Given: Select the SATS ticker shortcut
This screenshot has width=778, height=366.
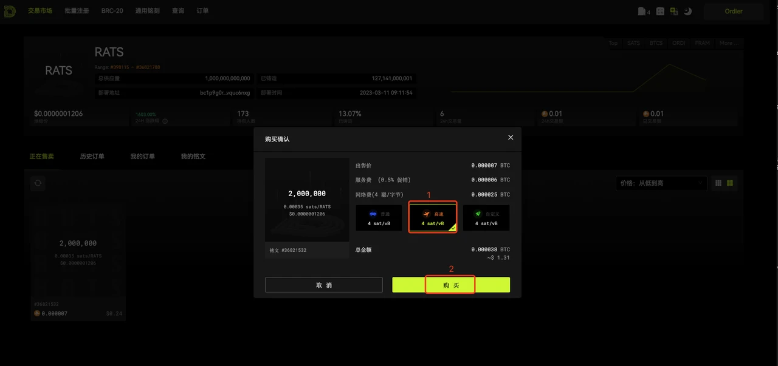Looking at the screenshot, I should coord(633,43).
